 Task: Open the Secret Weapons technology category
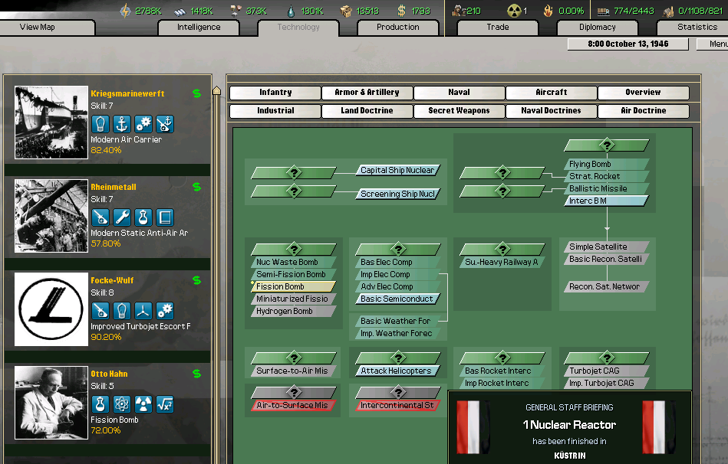[459, 111]
